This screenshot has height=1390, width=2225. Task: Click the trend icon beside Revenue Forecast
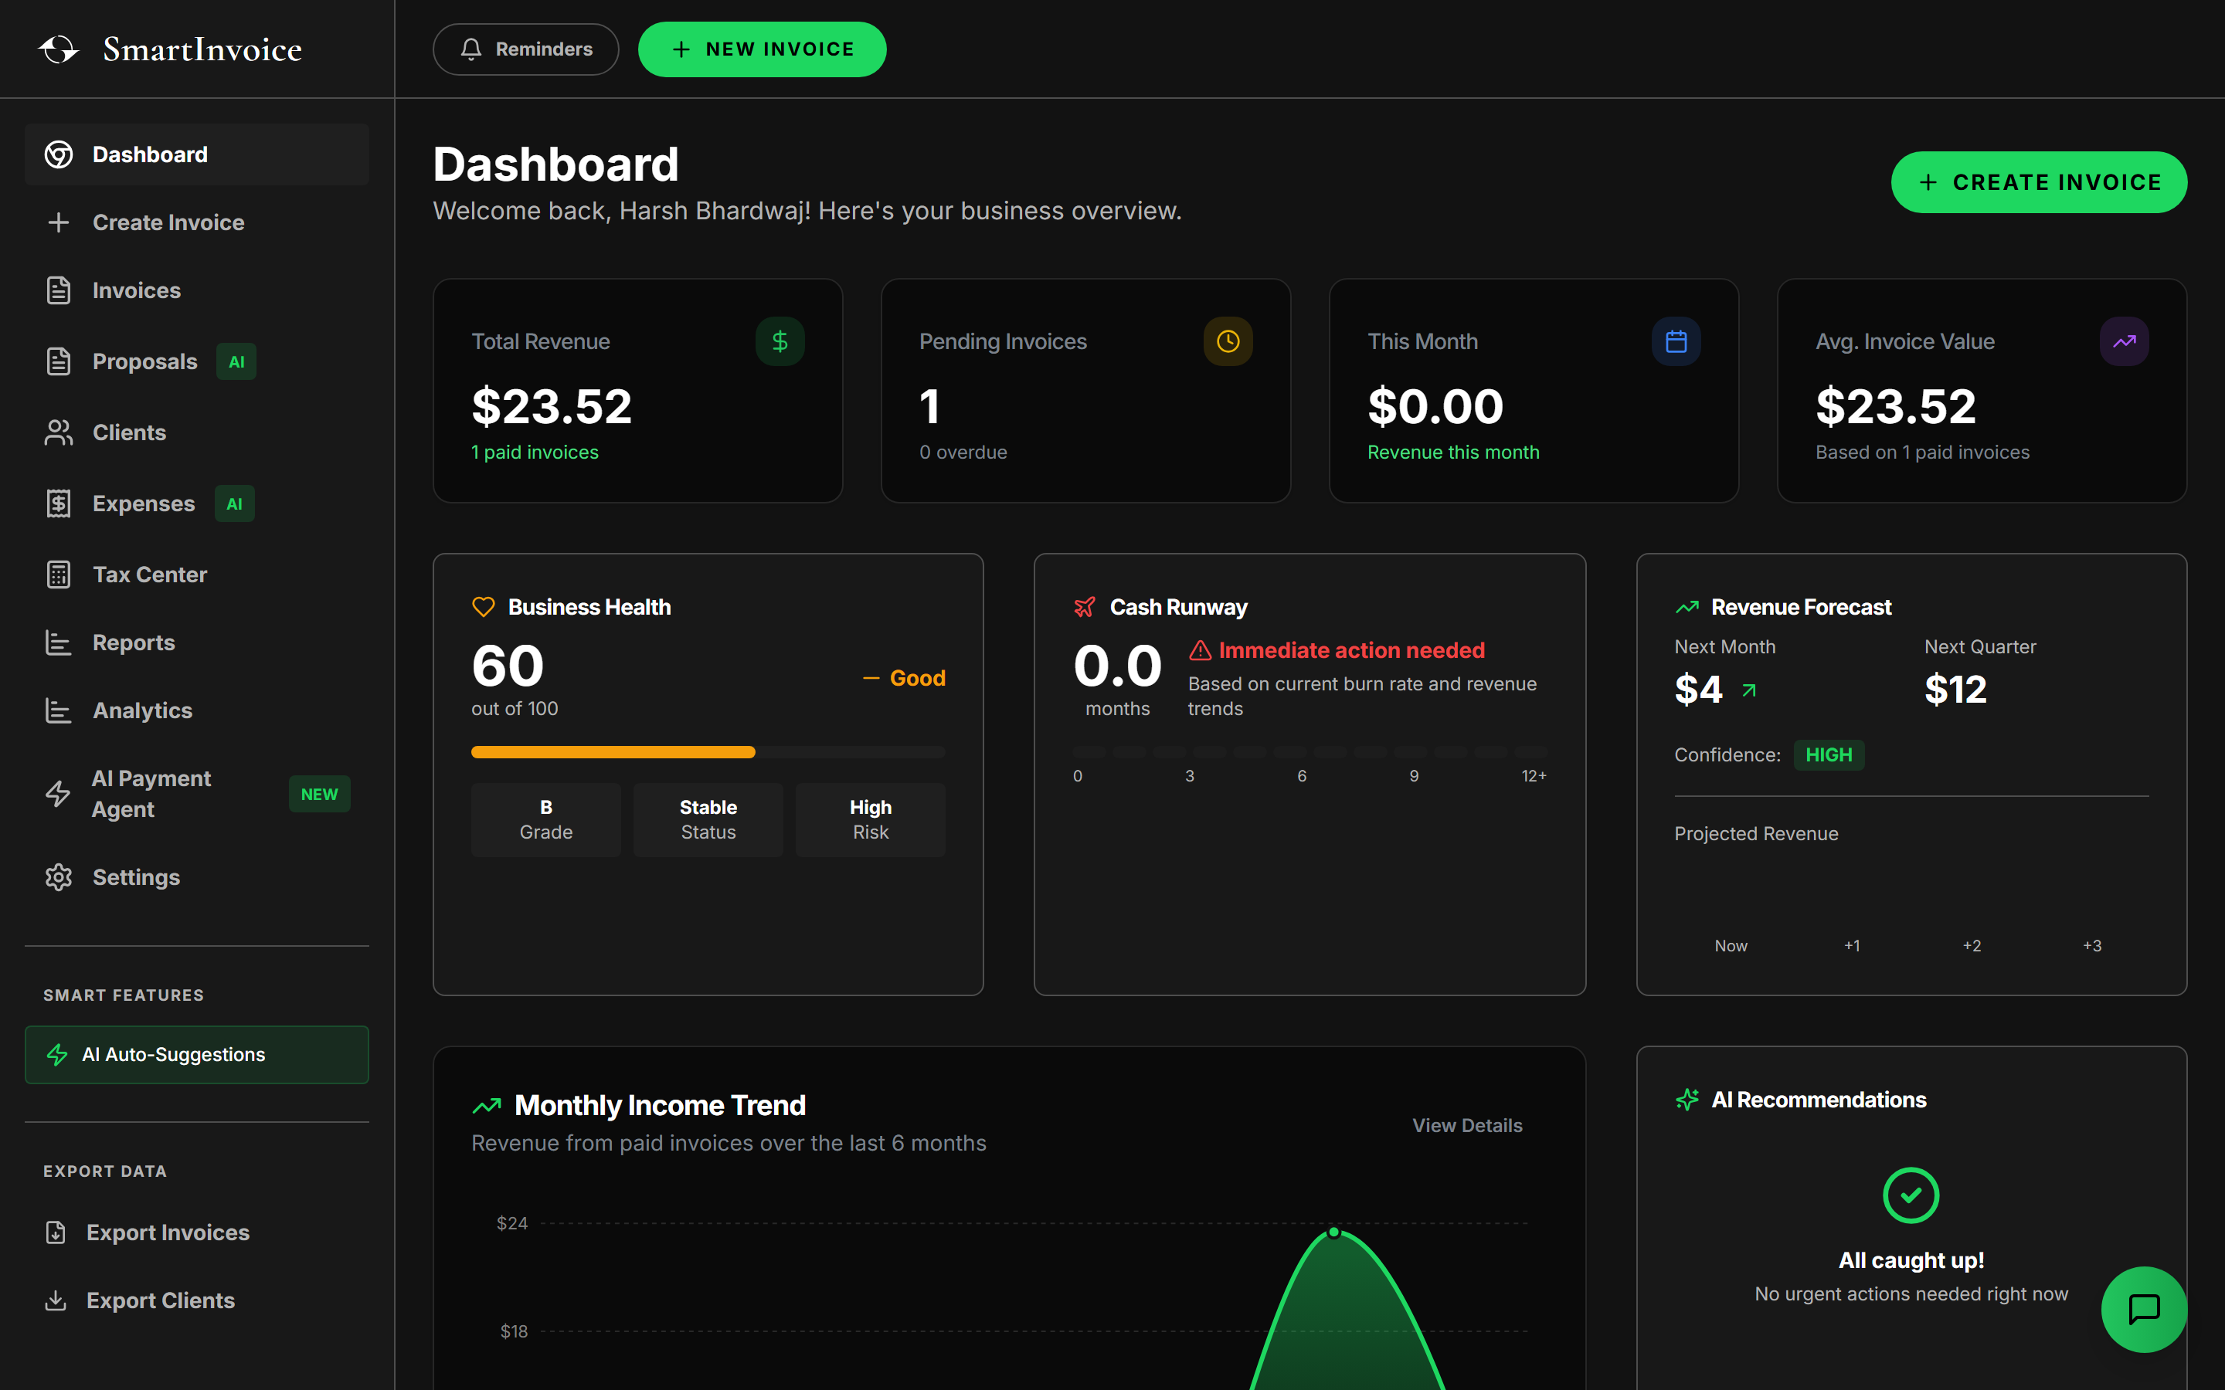(1687, 607)
